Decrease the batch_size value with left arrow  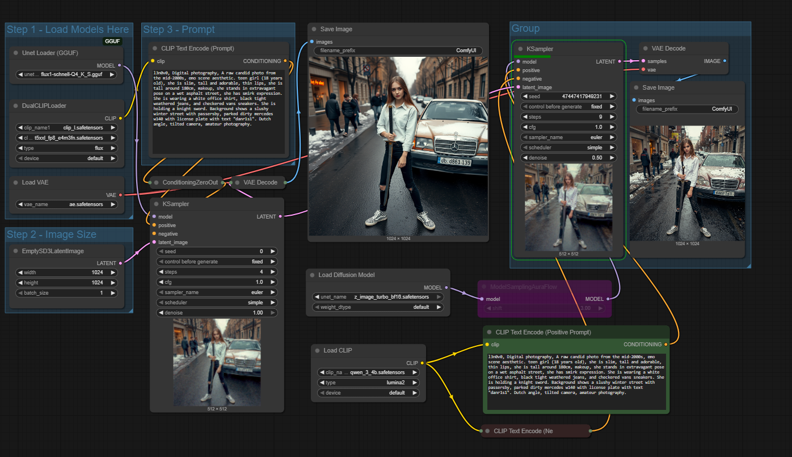[21, 293]
